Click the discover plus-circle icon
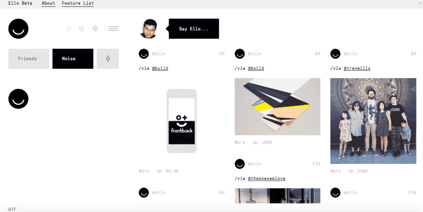This screenshot has width=423, height=212. [82, 29]
